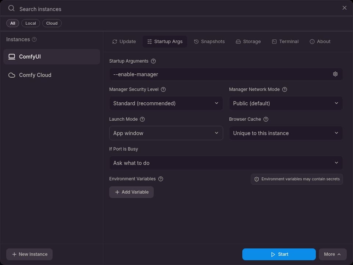This screenshot has height=265, width=353.
Task: Click the ComfyUI laptop icon
Action: pyautogui.click(x=12, y=57)
